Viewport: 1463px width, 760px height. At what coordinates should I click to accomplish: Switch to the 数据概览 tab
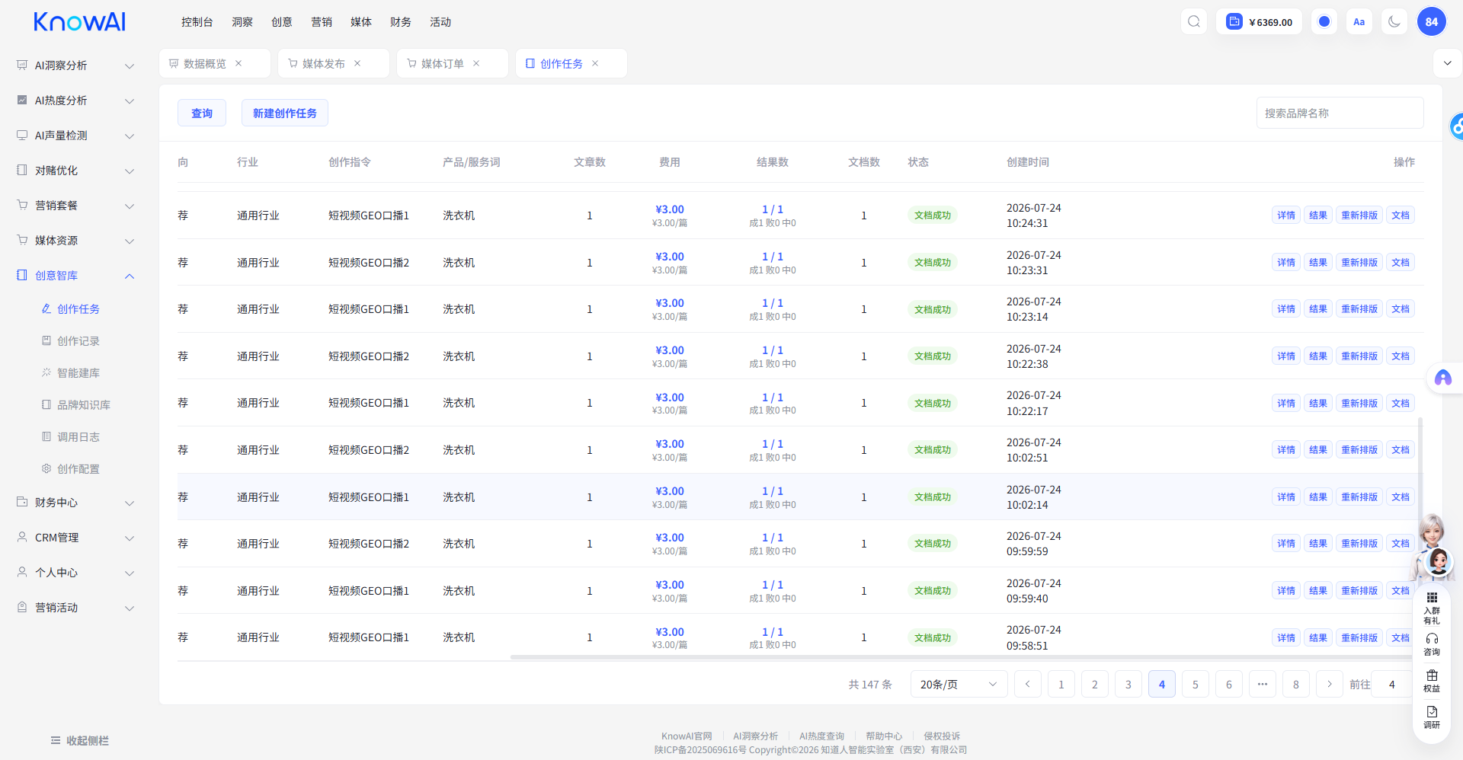[x=205, y=64]
